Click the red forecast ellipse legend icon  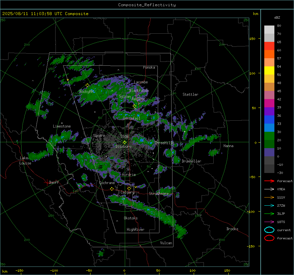point(269,238)
